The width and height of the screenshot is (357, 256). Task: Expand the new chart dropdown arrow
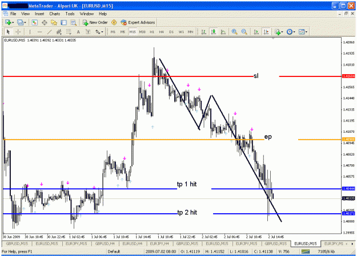pos(13,22)
